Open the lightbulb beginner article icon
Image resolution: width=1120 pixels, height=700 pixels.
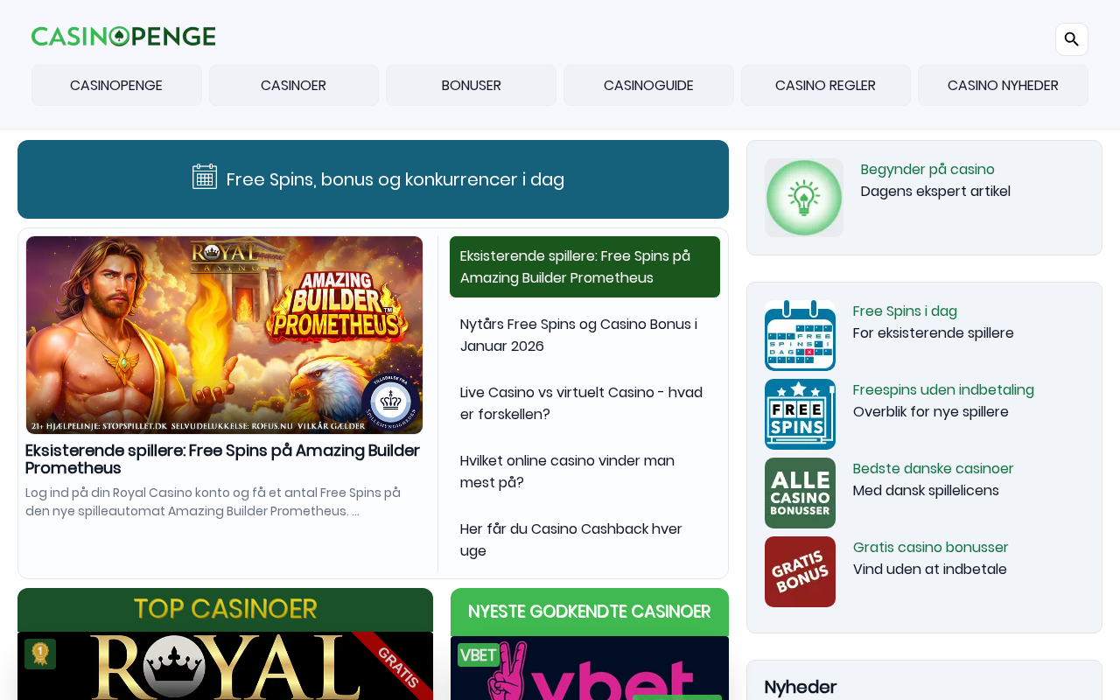coord(804,198)
